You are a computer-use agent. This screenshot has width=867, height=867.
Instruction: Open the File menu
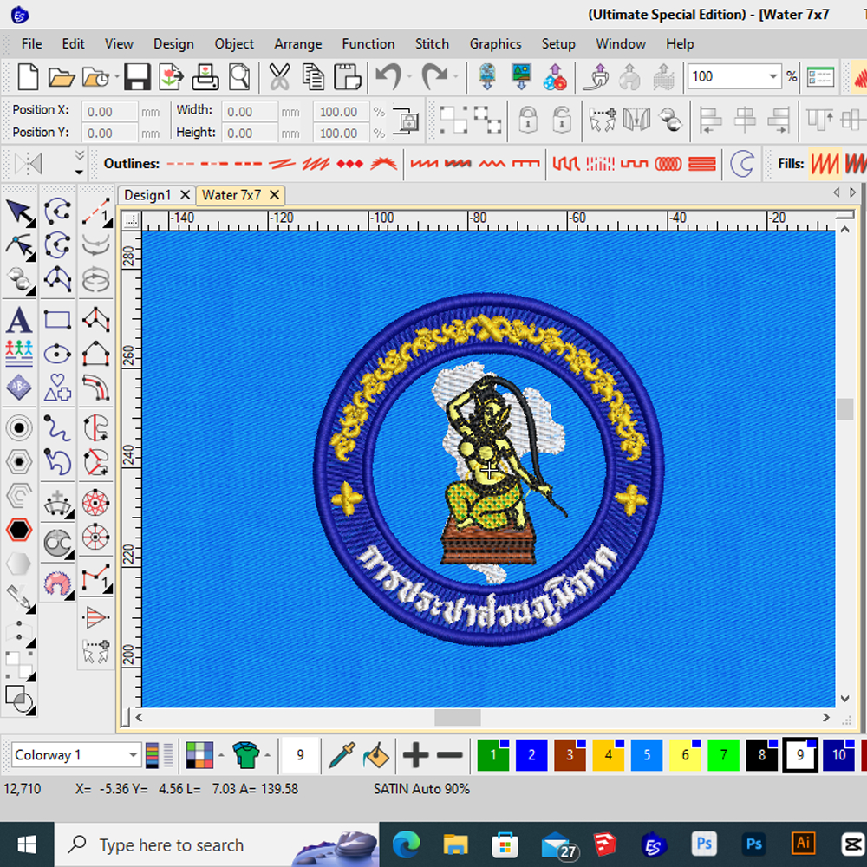pos(31,43)
